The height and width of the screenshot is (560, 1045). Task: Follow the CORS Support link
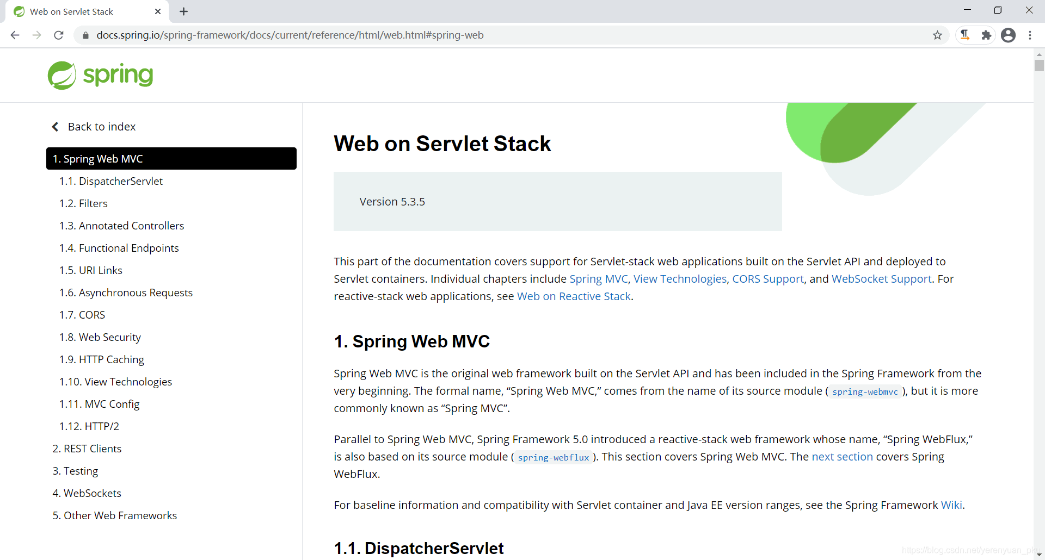pos(768,279)
